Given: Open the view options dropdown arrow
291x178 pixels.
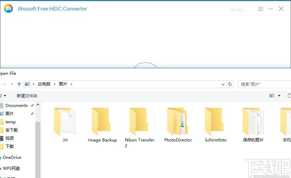Looking at the screenshot, I should (279, 96).
